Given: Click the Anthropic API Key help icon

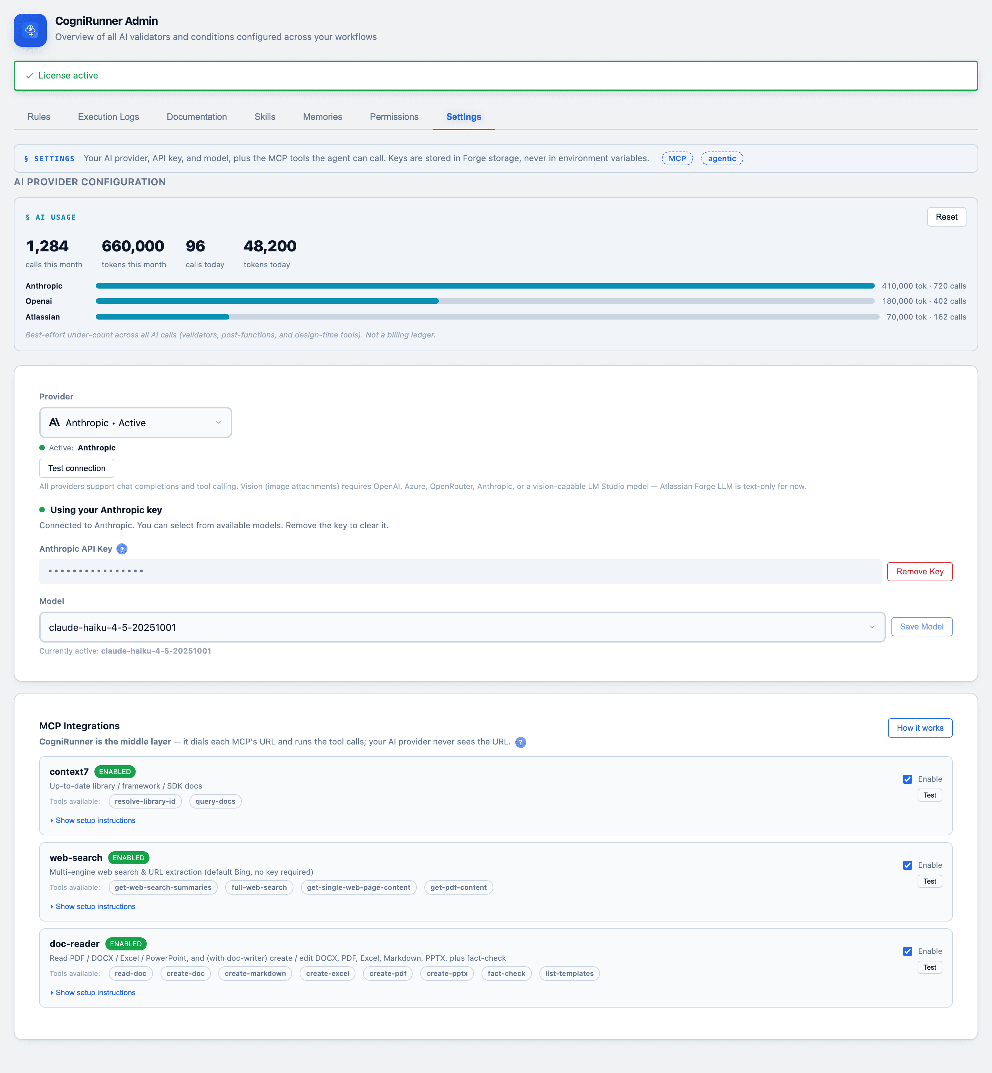Looking at the screenshot, I should tap(122, 549).
